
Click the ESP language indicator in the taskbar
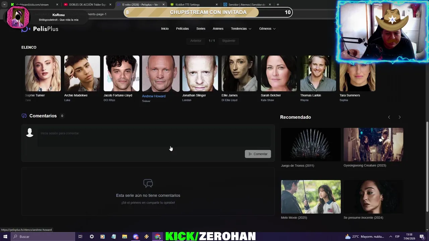tap(397, 237)
